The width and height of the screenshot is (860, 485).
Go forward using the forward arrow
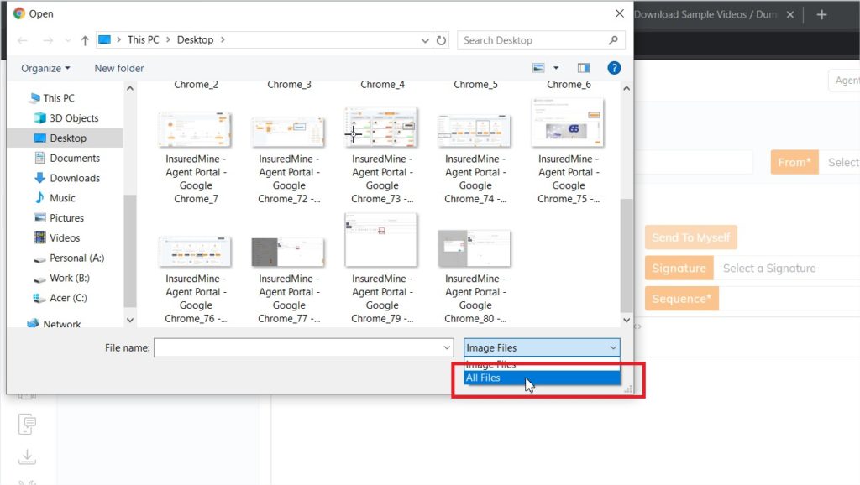coord(48,40)
